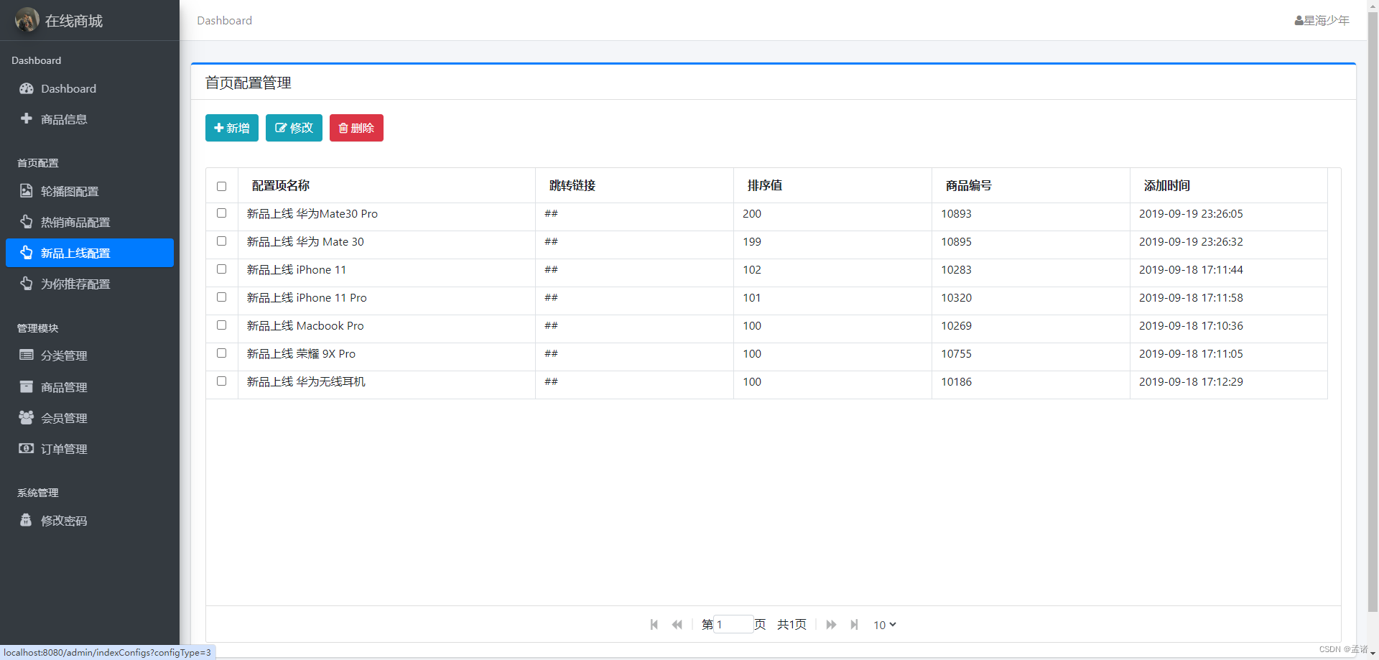This screenshot has height=660, width=1379.
Task: Click the 修改 edit button
Action: click(x=294, y=128)
